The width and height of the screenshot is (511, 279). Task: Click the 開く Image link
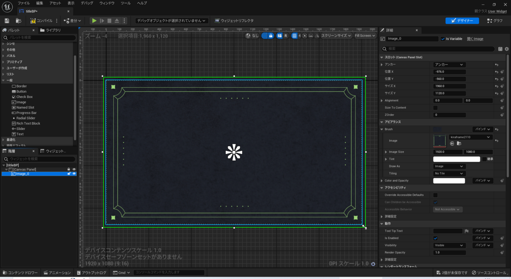pyautogui.click(x=475, y=39)
